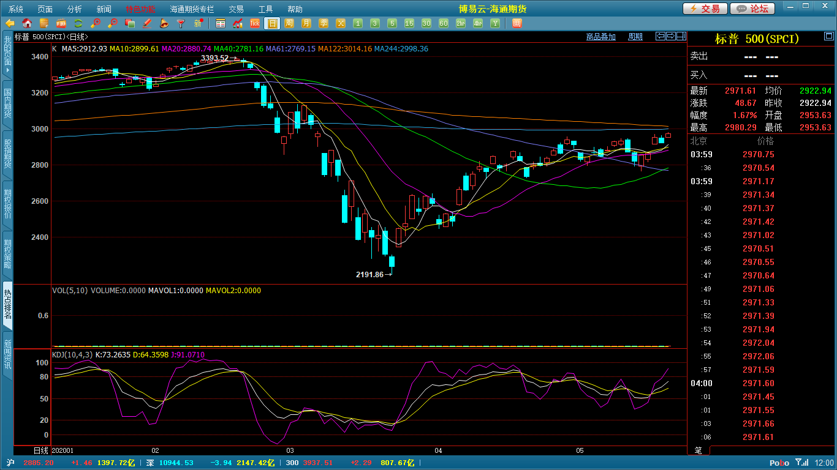
Task: Select the 笔 tab below tick list
Action: [699, 450]
